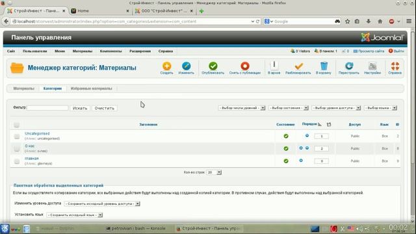Open Сохранить исходный уровень доступа dropdown
The height and width of the screenshot is (234, 416).
102,203
